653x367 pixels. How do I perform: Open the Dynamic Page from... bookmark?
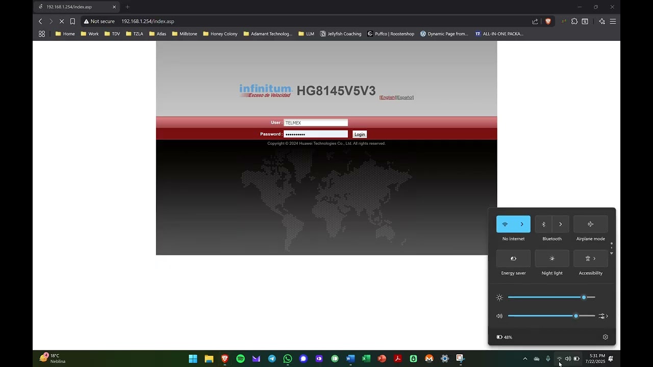pyautogui.click(x=444, y=34)
